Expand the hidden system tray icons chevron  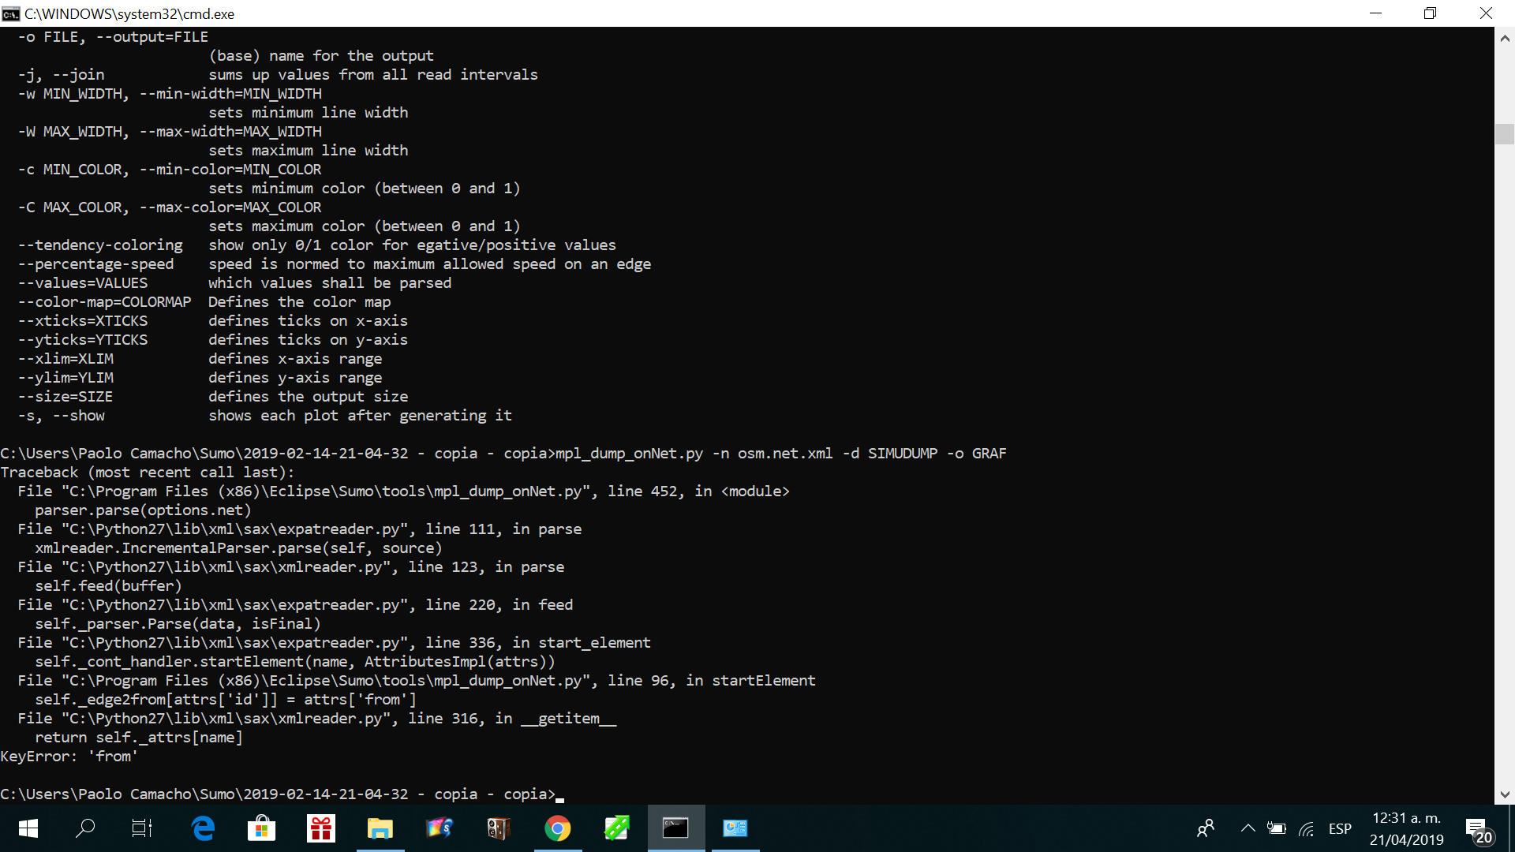[1248, 828]
